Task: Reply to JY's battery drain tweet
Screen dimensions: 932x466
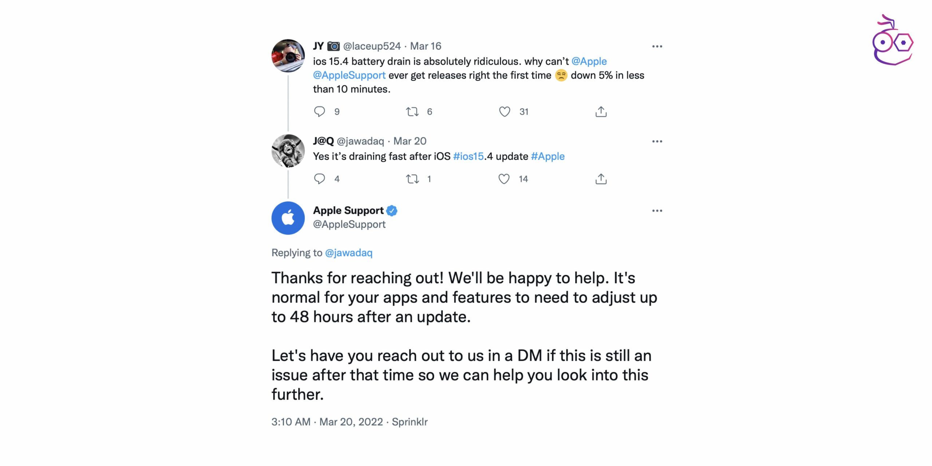Action: pyautogui.click(x=319, y=111)
